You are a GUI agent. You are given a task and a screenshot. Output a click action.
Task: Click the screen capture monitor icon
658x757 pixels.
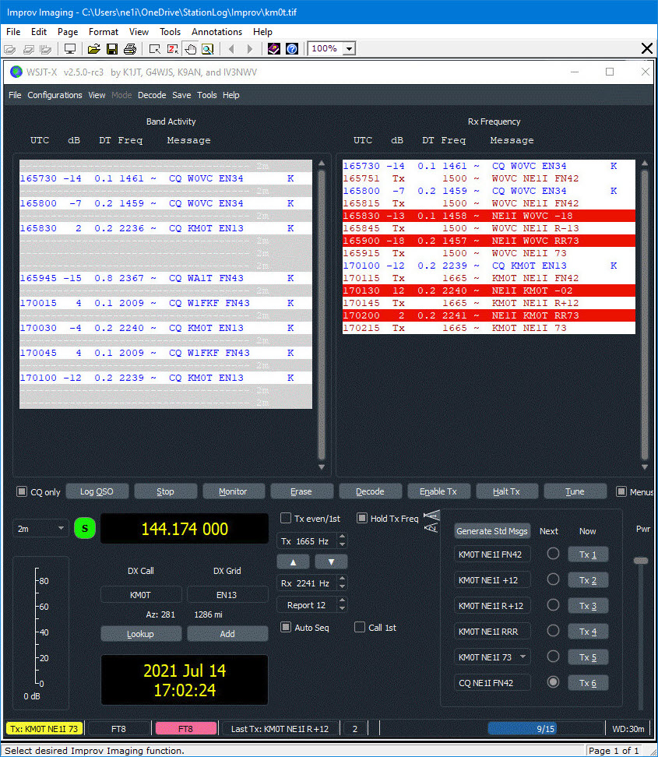click(x=70, y=49)
